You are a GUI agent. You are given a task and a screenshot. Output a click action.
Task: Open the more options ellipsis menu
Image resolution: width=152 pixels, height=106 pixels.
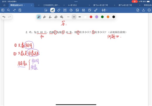tap(149, 10)
